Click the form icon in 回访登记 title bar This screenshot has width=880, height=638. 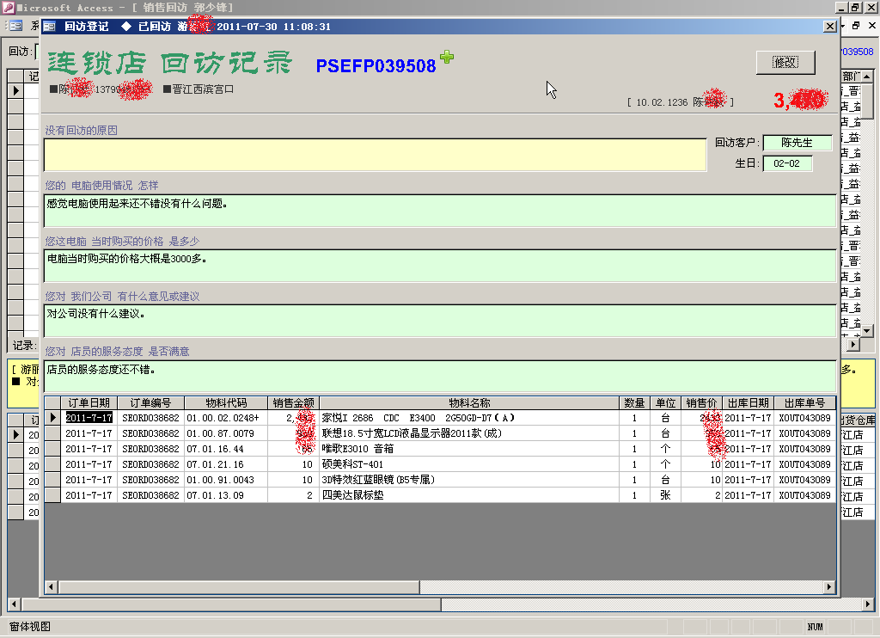click(x=50, y=27)
